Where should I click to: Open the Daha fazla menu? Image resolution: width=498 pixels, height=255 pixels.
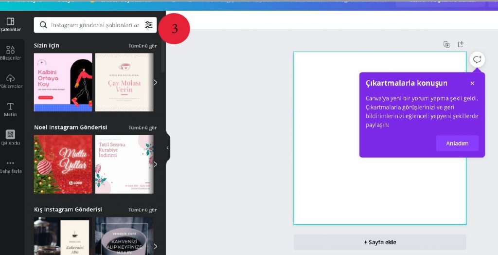pos(11,166)
